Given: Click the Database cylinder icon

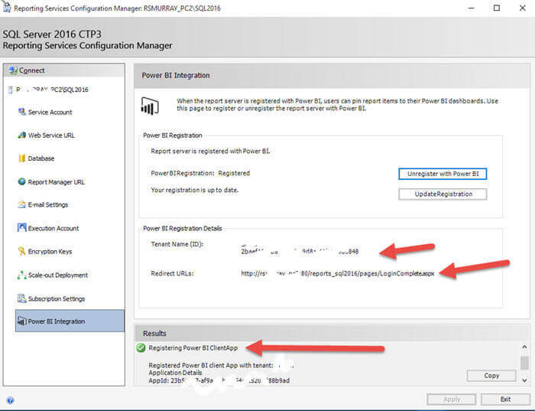Looking at the screenshot, I should click(22, 158).
